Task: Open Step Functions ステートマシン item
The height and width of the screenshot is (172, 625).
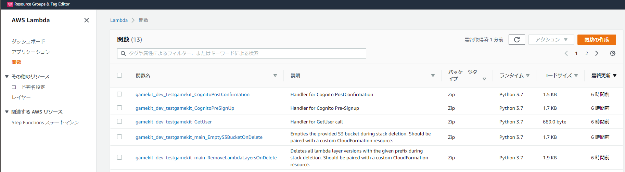Action: (45, 122)
